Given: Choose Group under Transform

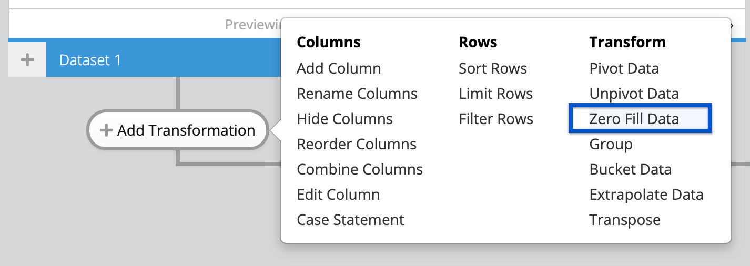Looking at the screenshot, I should [x=611, y=144].
